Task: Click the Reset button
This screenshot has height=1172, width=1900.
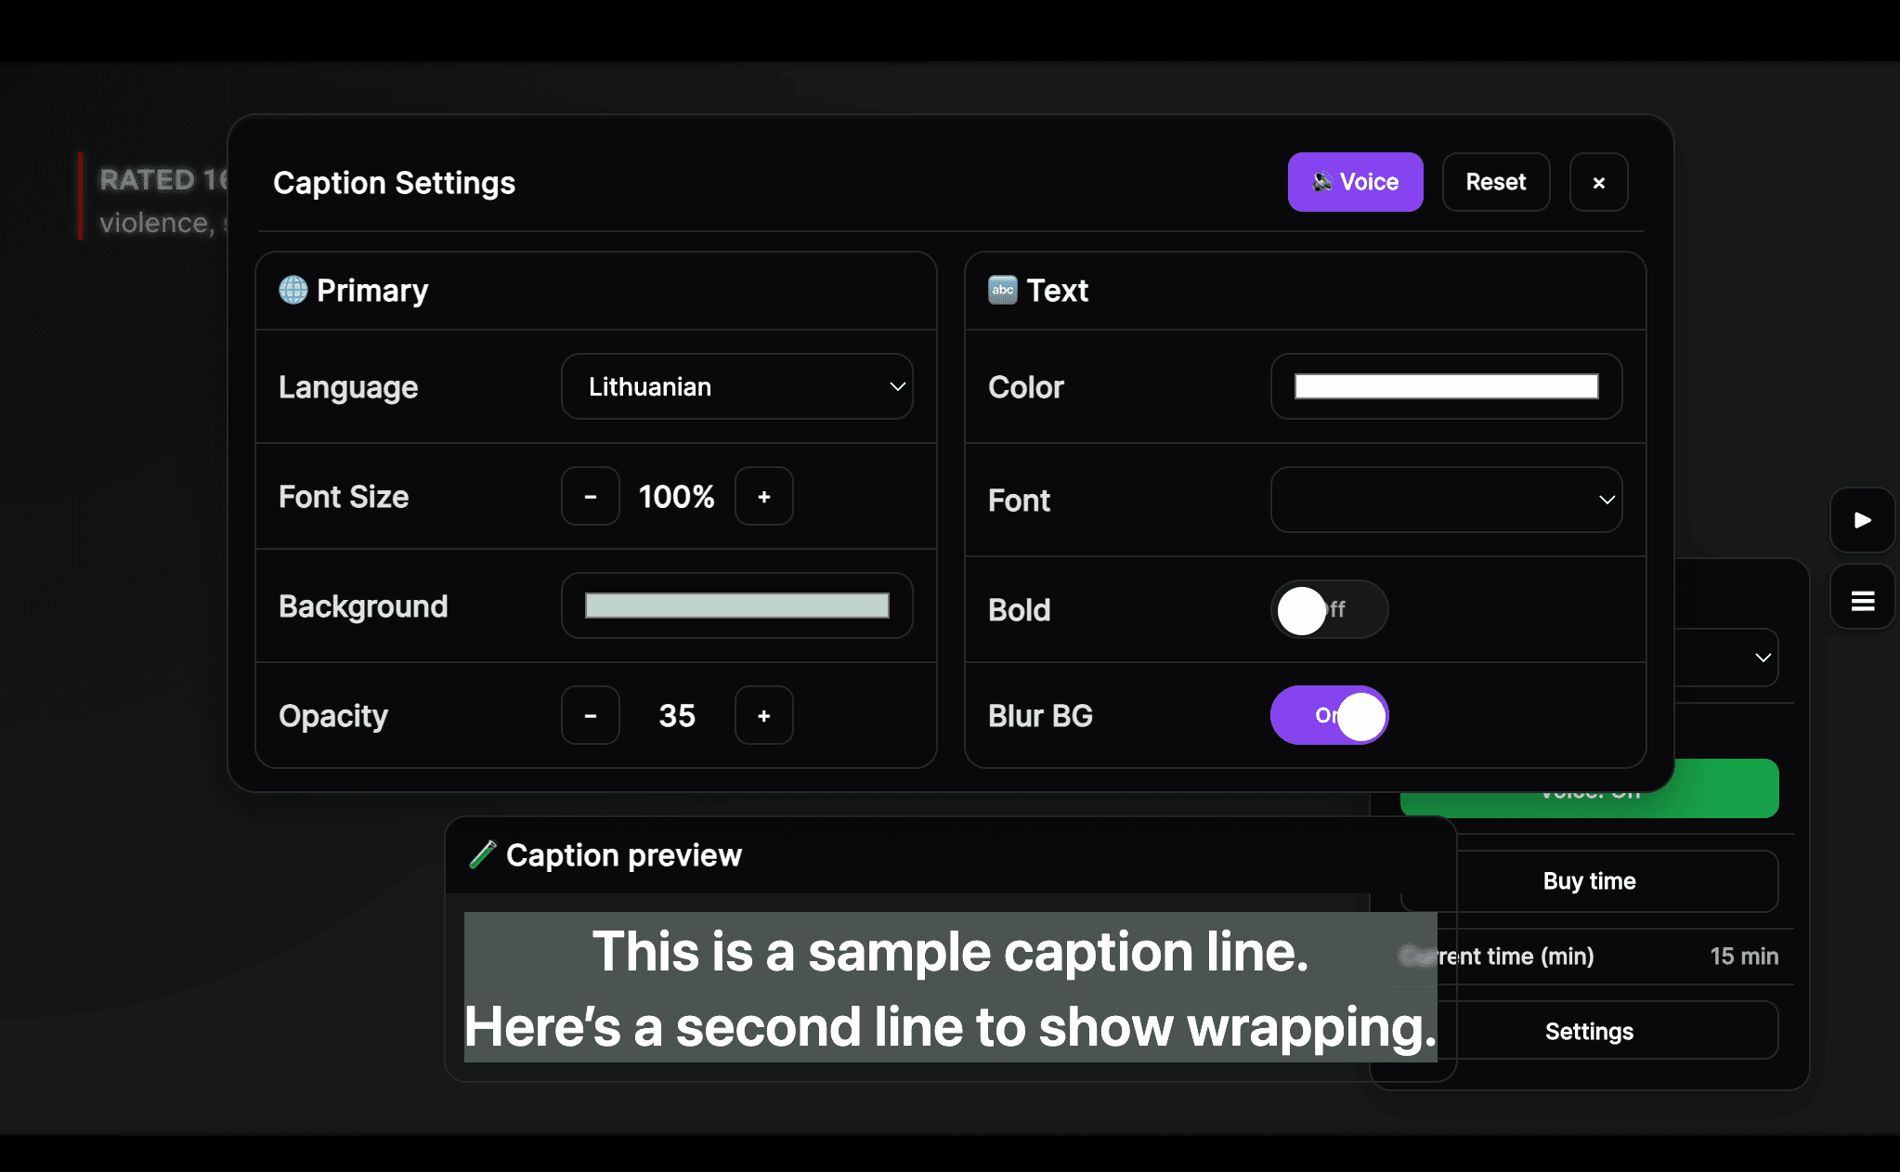Action: (1495, 182)
